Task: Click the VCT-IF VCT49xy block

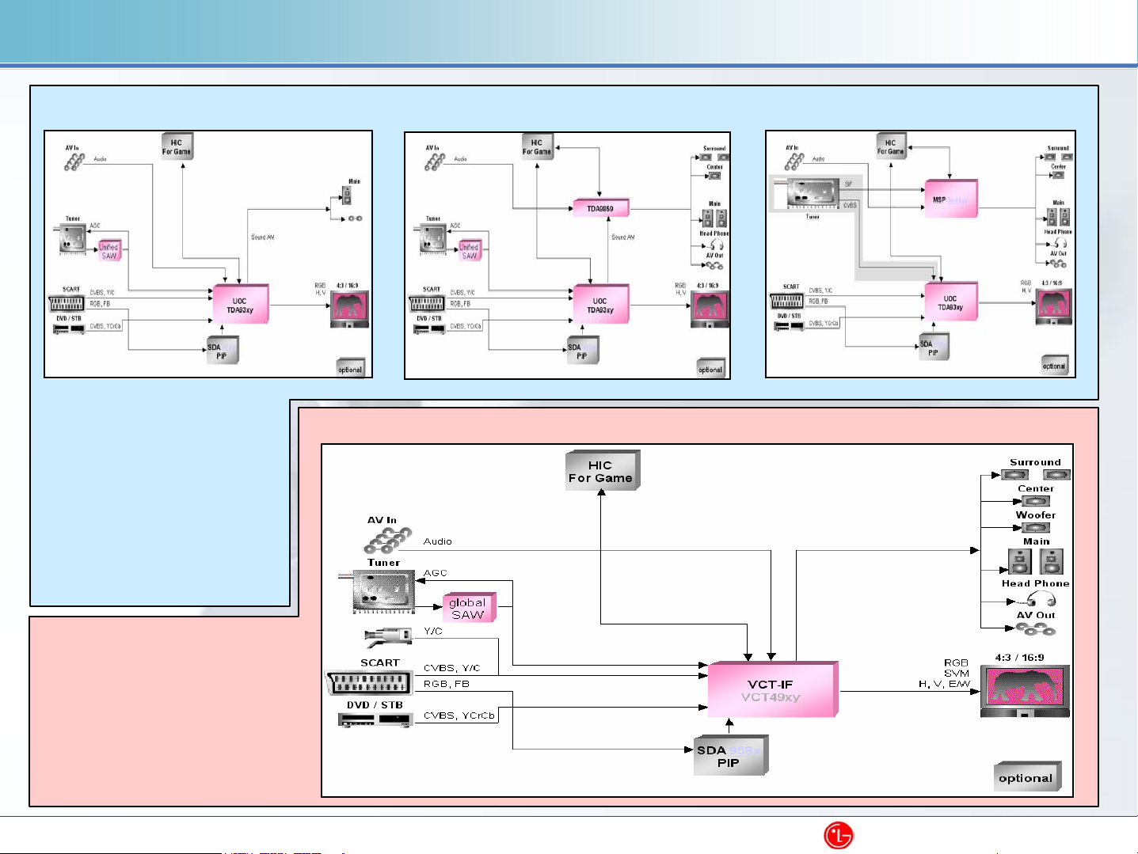Action: point(771,690)
